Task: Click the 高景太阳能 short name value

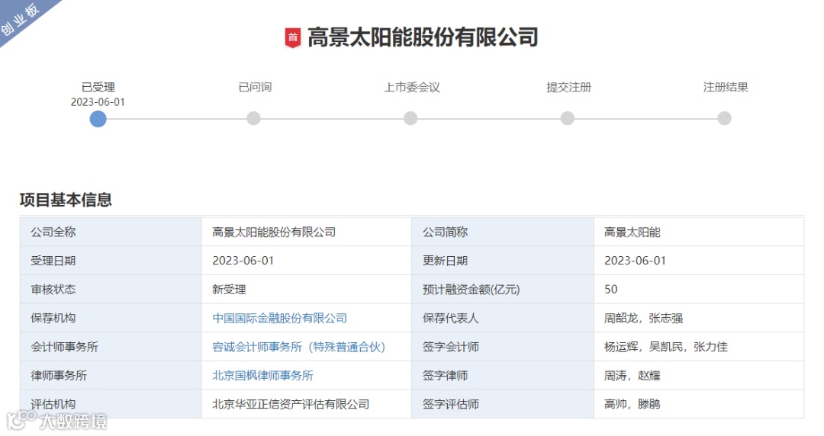Action: pos(632,232)
